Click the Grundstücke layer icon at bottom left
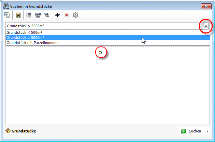215x142 pixels. (x=8, y=131)
